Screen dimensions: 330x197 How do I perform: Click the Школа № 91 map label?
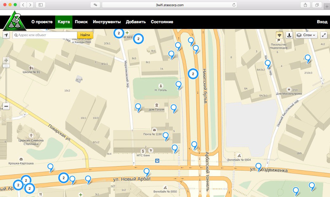31,72
